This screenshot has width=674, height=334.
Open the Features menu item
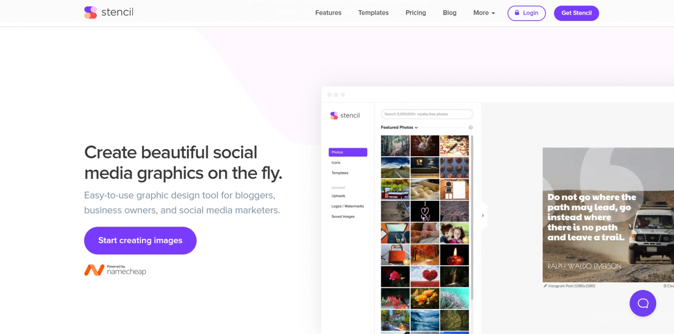tap(328, 13)
